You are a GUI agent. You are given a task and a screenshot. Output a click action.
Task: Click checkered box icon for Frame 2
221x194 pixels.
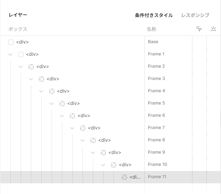[31, 67]
